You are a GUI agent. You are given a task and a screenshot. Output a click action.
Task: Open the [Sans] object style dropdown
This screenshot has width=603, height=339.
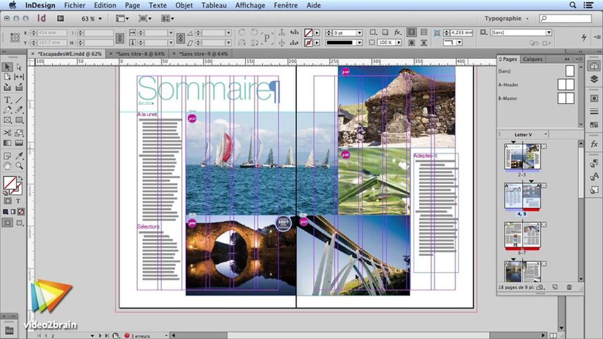tap(549, 32)
